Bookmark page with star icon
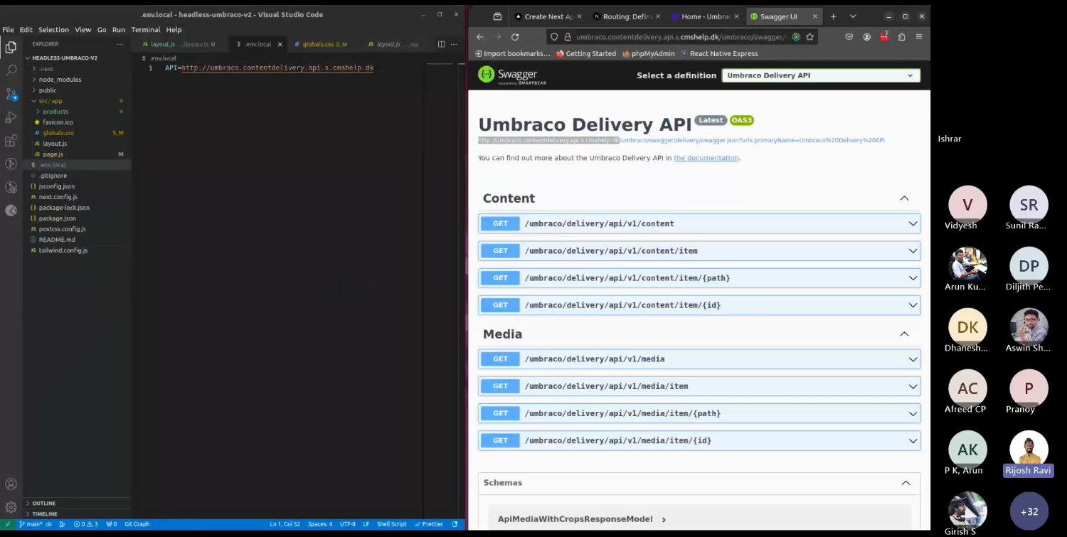Viewport: 1067px width, 537px height. 809,37
